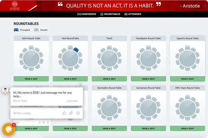Click the occupied blue chair at Test RoundTable

[76, 50]
